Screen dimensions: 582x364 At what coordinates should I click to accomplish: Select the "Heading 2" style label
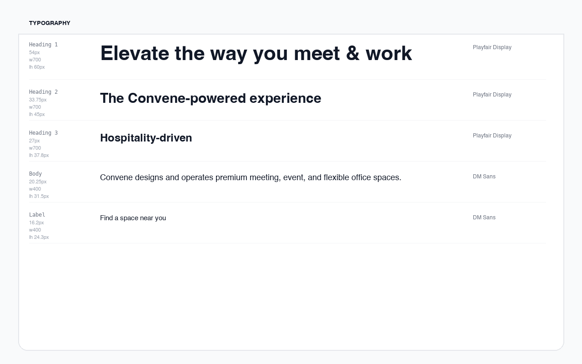pos(43,92)
